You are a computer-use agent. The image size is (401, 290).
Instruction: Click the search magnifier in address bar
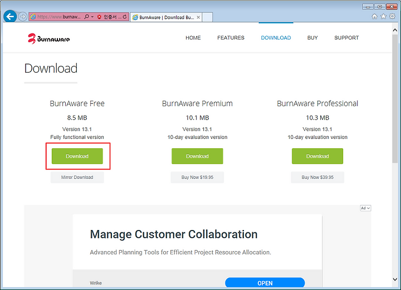[x=86, y=17]
